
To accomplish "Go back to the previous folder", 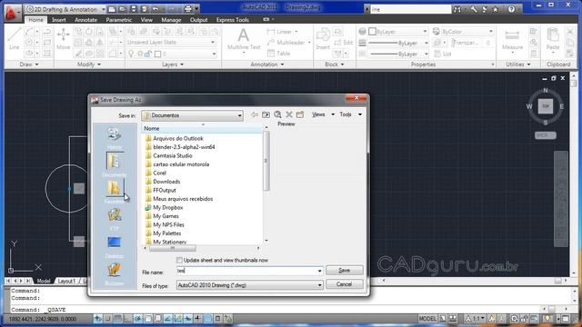I will tap(255, 115).
